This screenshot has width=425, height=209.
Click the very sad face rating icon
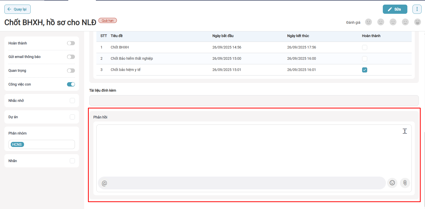coord(368,22)
